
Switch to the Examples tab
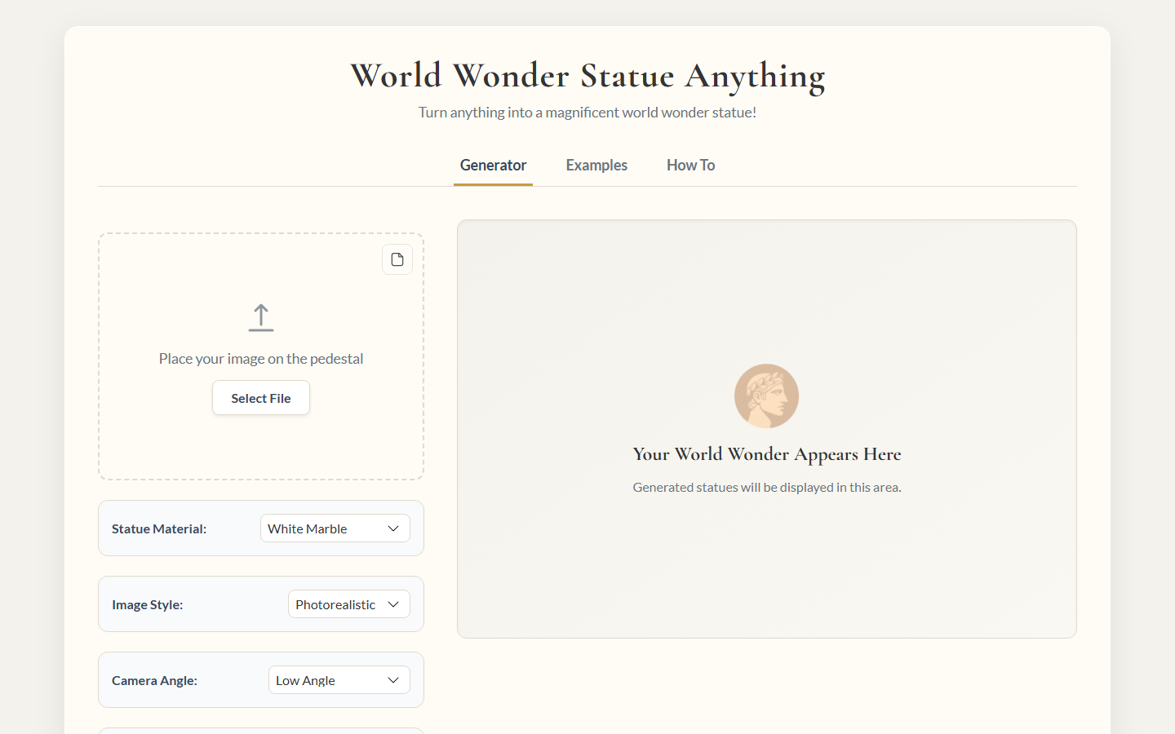(x=596, y=166)
